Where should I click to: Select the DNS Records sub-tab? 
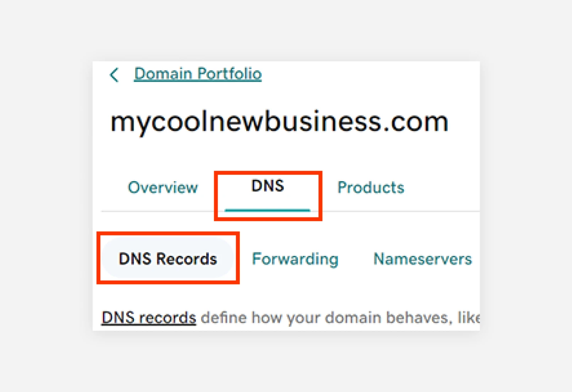tap(168, 259)
